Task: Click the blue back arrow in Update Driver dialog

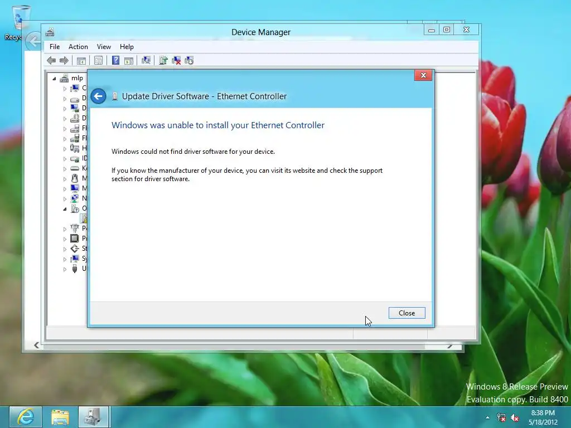Action: (x=98, y=96)
